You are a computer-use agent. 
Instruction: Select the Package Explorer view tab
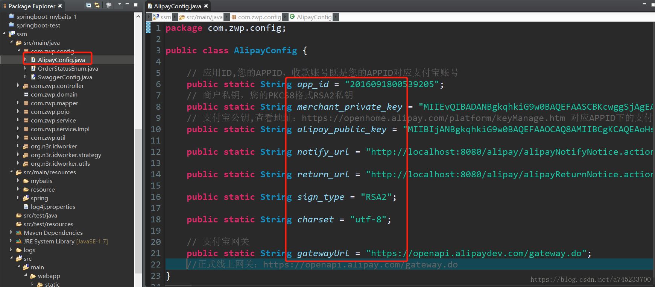click(x=32, y=6)
